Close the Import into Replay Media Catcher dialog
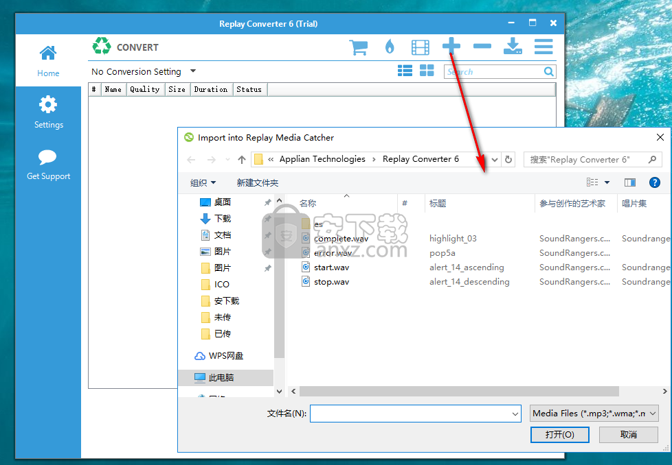Screen dimensions: 672x465 point(660,137)
